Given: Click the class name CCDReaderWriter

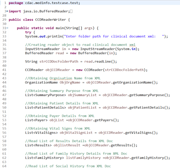Looking at the screenshot, I should coord(50,20).
